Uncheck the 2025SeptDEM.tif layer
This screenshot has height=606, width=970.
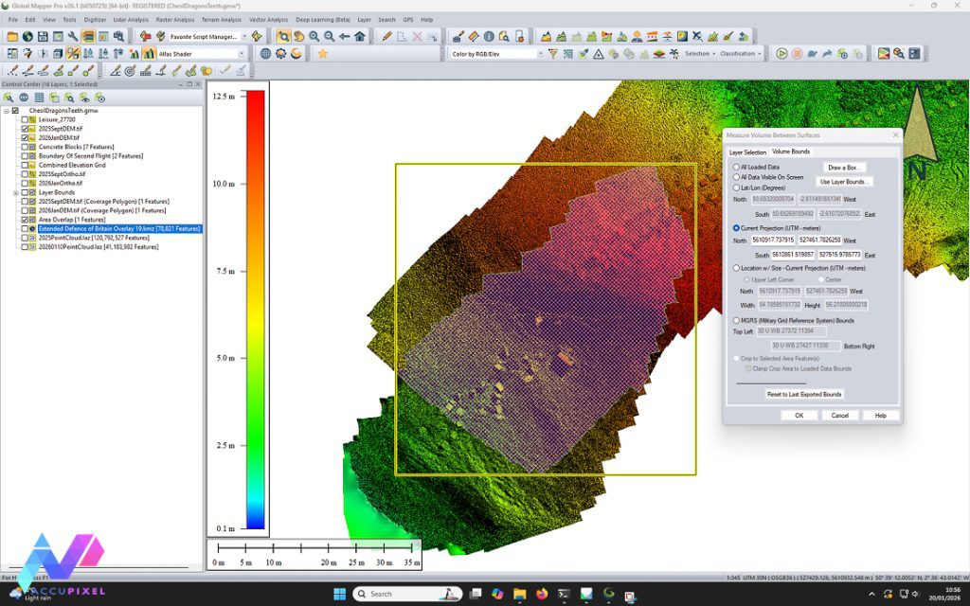click(26, 129)
